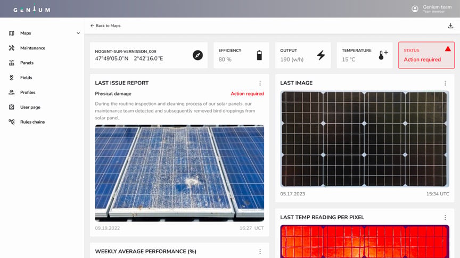Viewport: 460px width, 258px height.
Task: Open the damaged solar panel photo
Action: 179,173
